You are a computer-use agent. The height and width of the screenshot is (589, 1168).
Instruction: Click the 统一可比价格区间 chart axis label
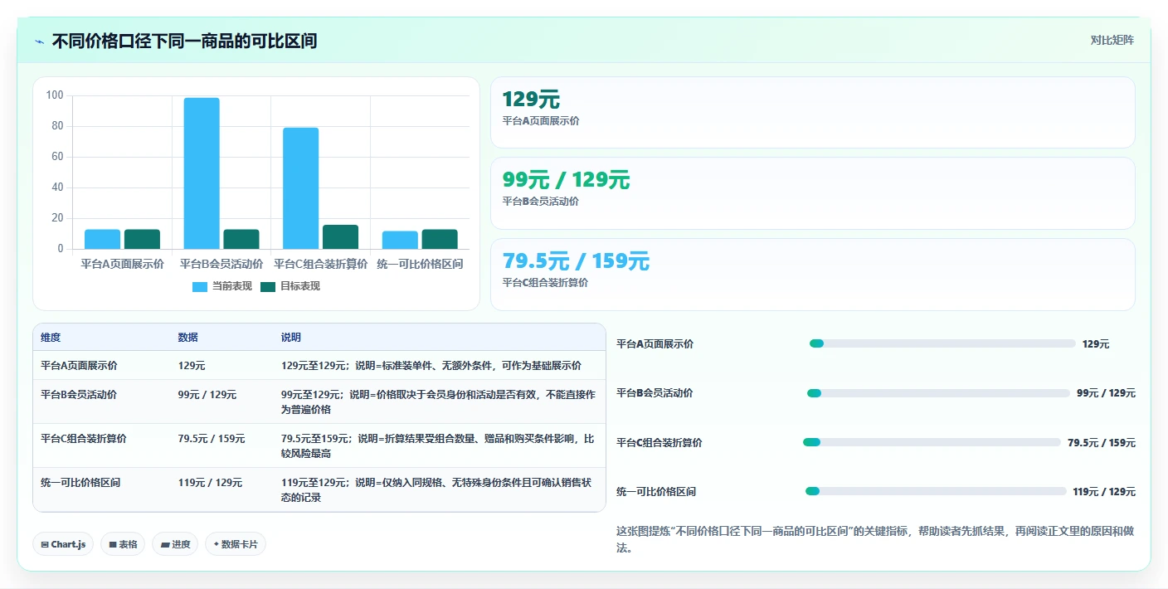[420, 264]
